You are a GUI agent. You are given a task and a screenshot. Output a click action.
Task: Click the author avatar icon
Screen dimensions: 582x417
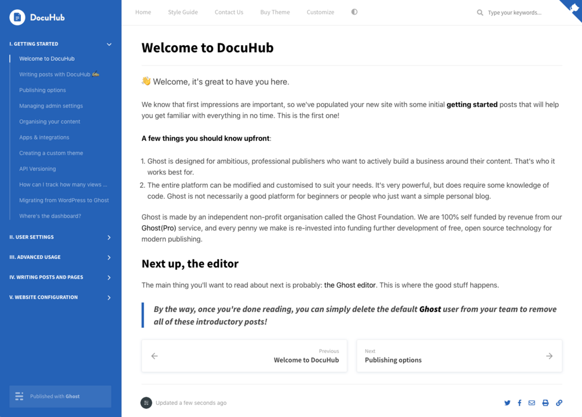(x=147, y=403)
